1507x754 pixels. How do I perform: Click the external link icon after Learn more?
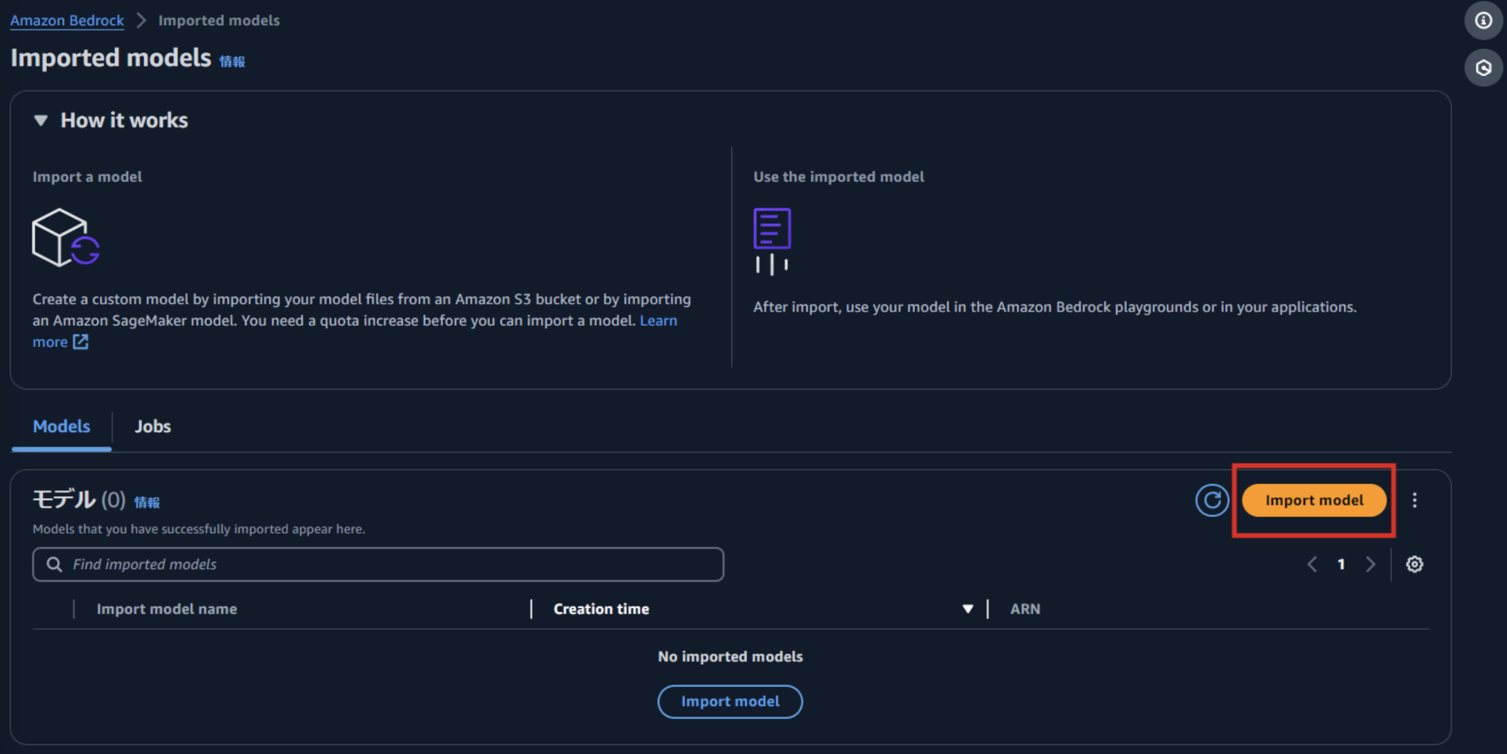coord(81,342)
